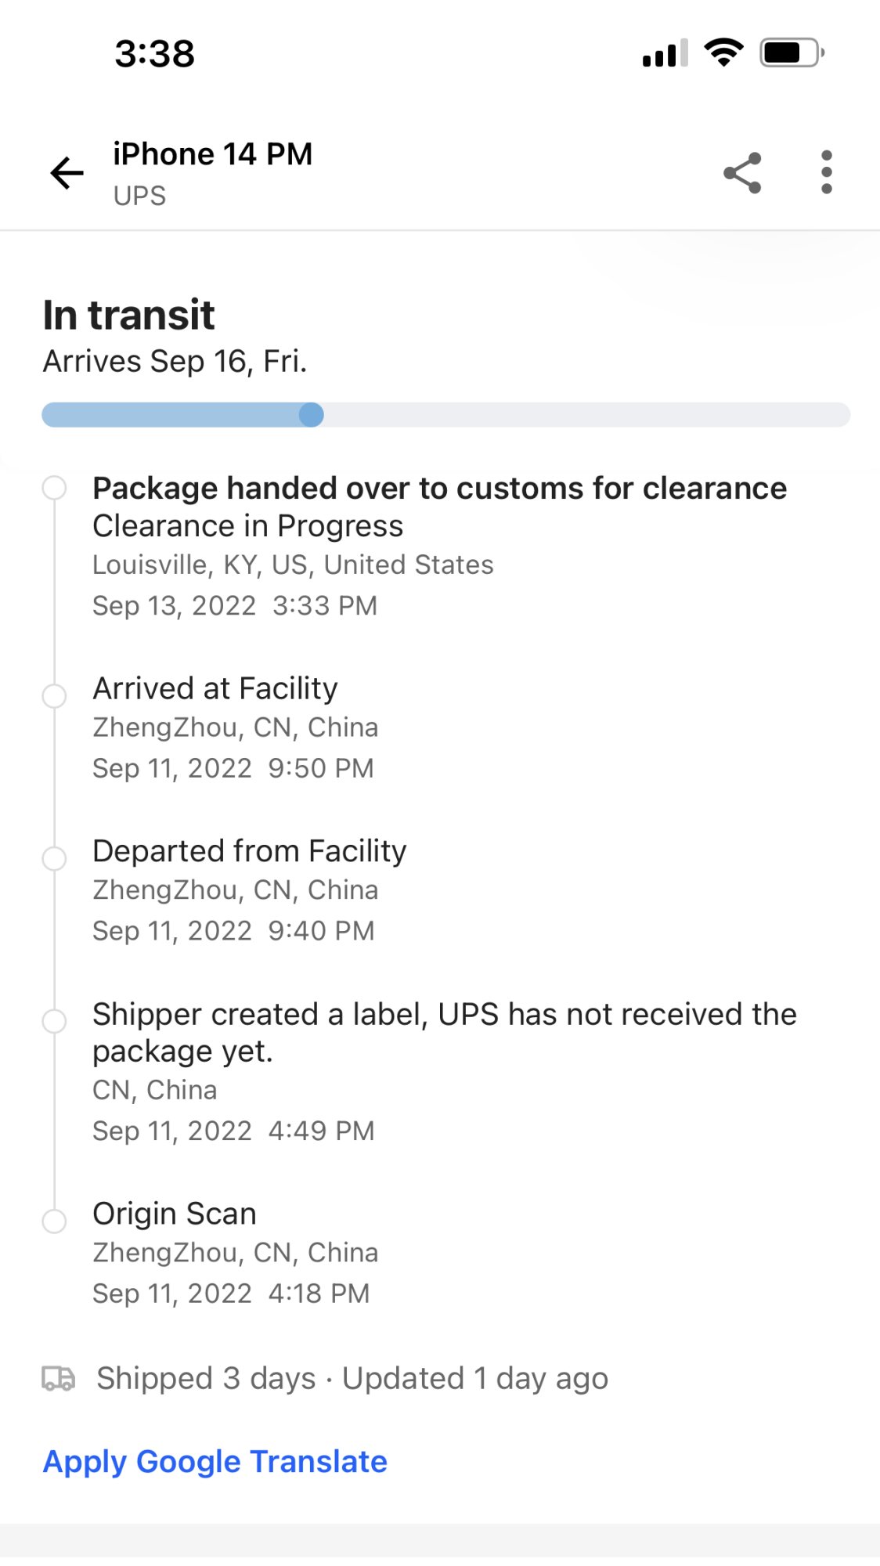Tap the progress bar handle dot
Screen dimensions: 880x1566
(x=312, y=415)
